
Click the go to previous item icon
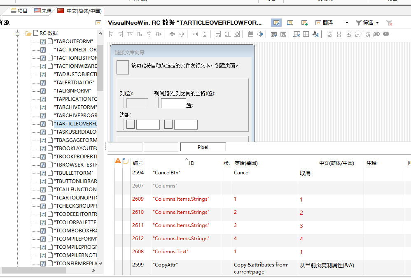point(290,23)
